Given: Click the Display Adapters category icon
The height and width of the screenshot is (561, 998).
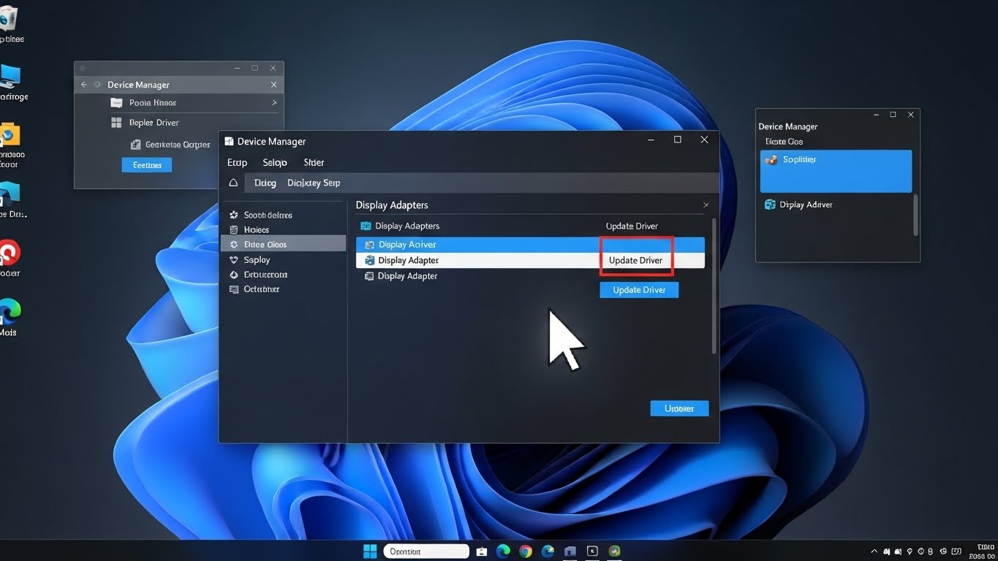Looking at the screenshot, I should click(366, 226).
